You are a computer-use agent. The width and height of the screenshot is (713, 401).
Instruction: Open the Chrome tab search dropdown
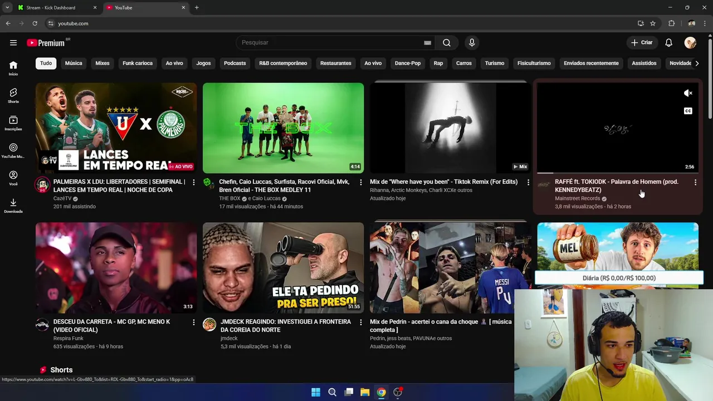7,7
